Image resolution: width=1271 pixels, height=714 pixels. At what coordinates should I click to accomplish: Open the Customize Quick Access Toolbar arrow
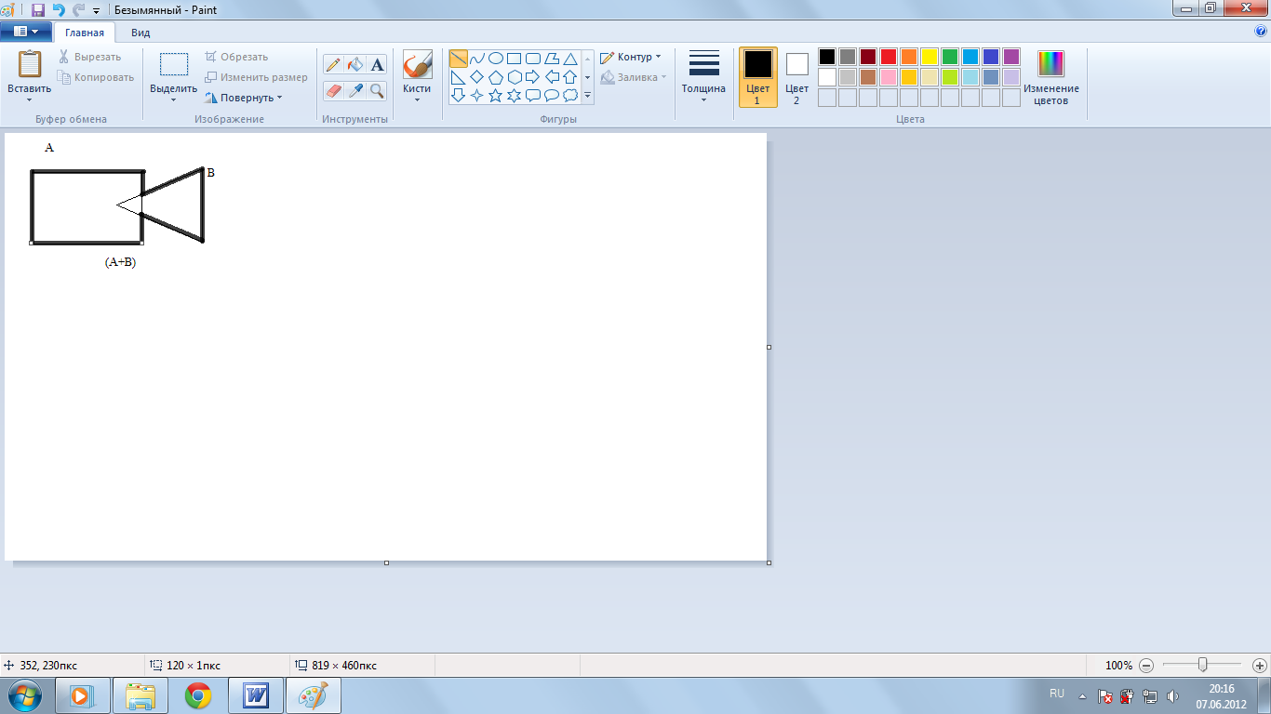(96, 11)
